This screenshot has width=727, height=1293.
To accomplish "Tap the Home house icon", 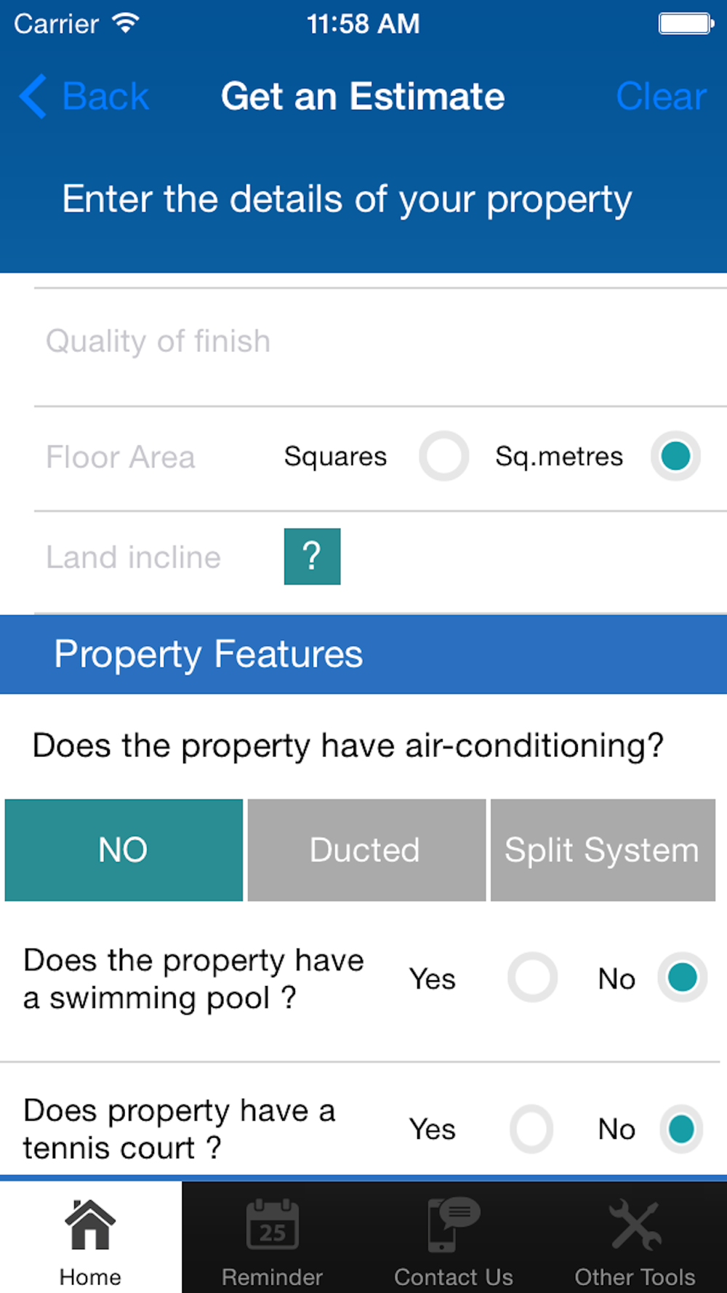I will [90, 1225].
